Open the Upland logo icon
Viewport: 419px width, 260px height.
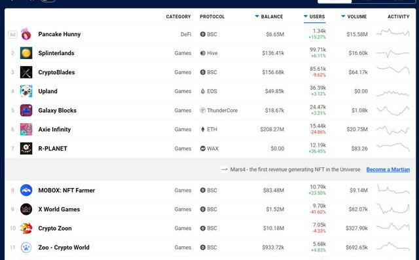(26, 91)
